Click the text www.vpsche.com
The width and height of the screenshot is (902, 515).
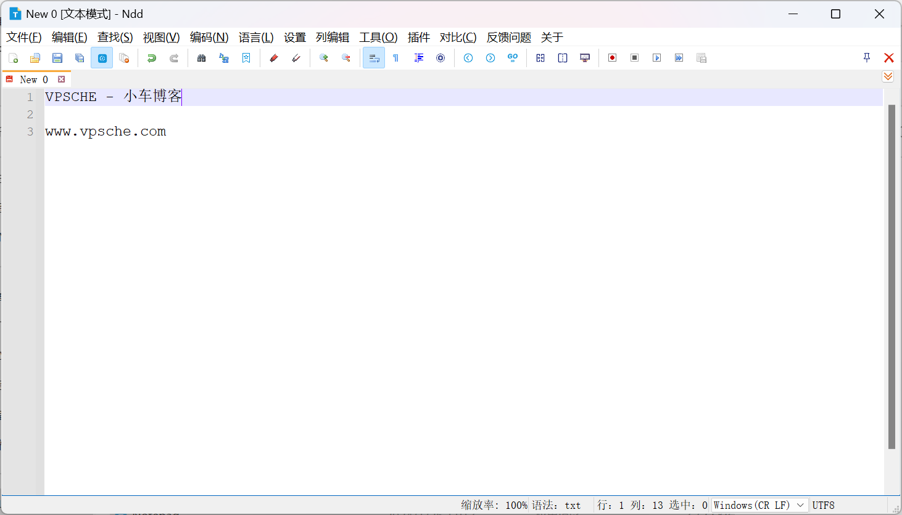point(106,132)
